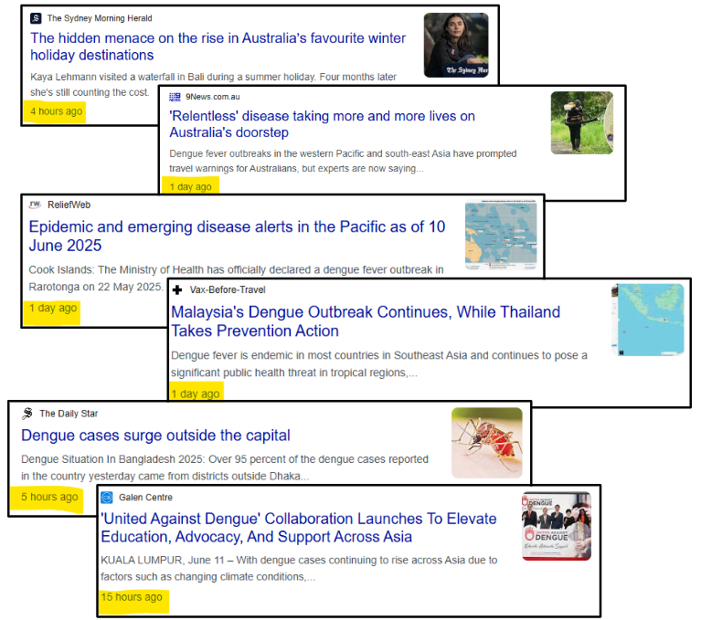Click the Galen Centre blue icon
Screen dimensions: 701x620
[x=107, y=497]
